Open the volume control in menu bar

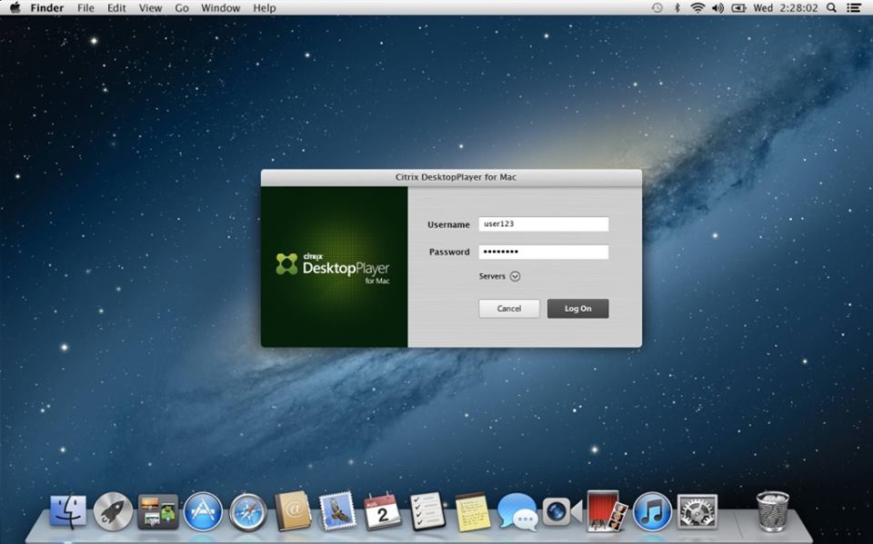717,8
